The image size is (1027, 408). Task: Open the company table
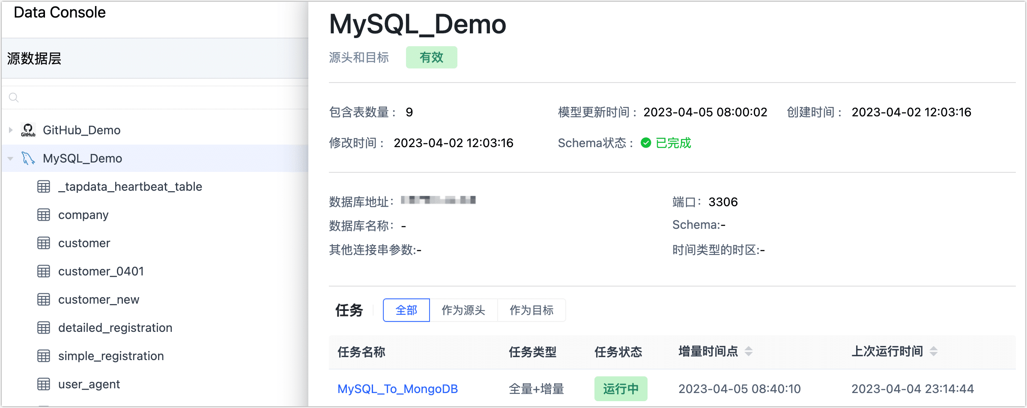tap(84, 215)
